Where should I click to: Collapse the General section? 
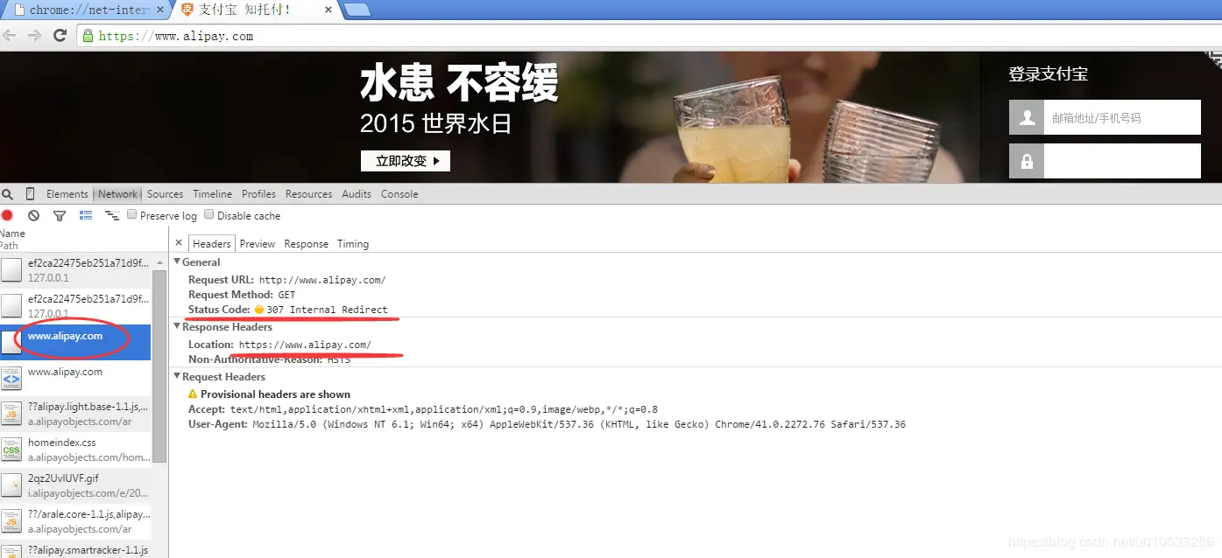click(x=177, y=262)
